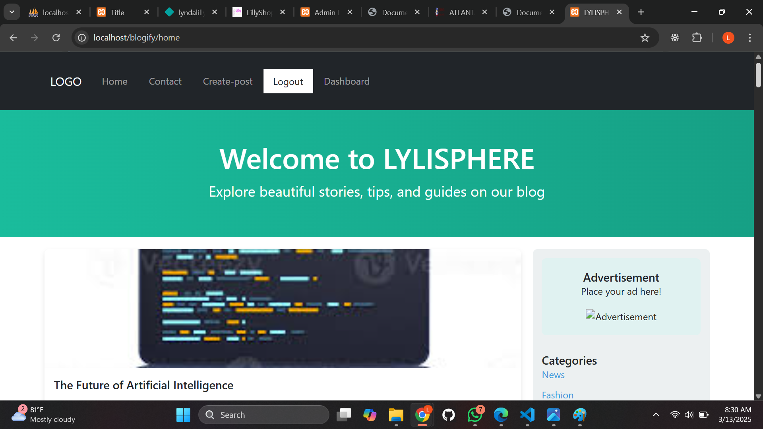Bookmark this page with the star icon
The image size is (763, 429).
(645, 38)
